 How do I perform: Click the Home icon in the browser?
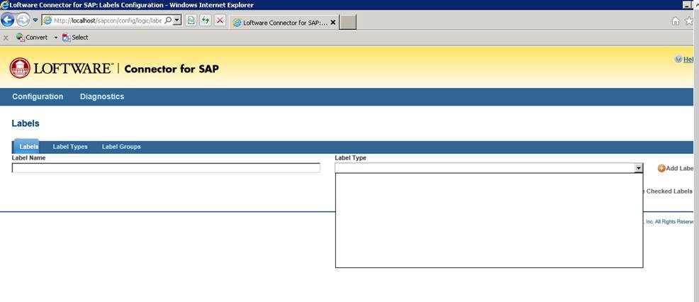[x=676, y=21]
